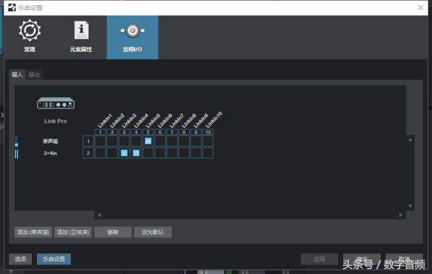Click the 移除 remove button
This screenshot has height=274, width=432.
point(113,232)
